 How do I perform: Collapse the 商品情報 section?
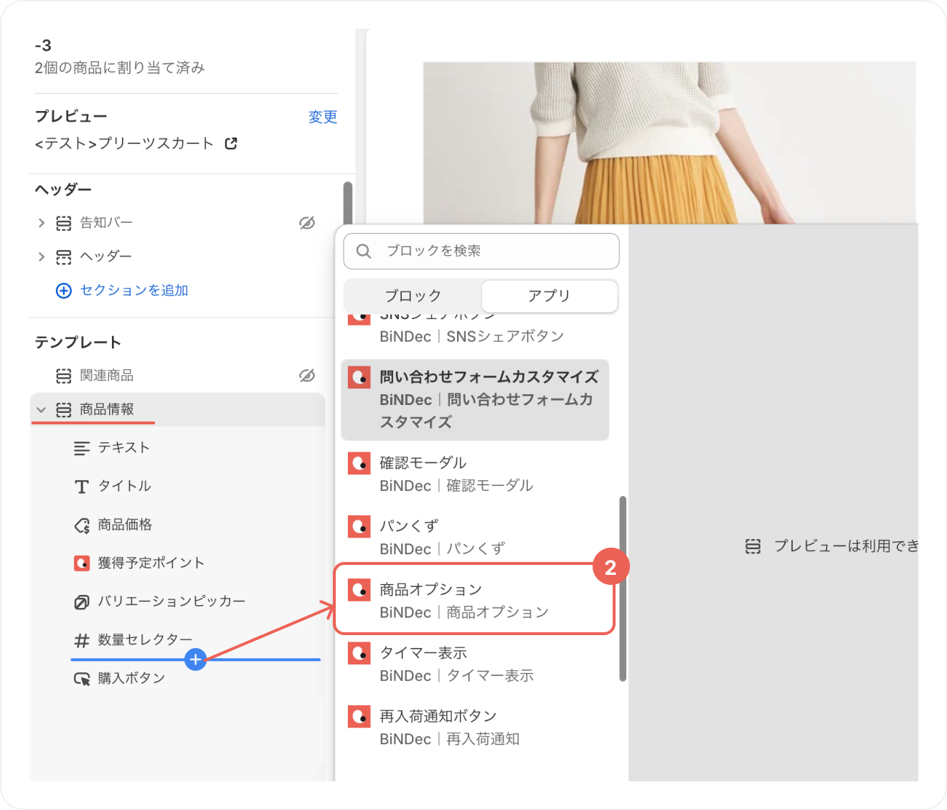point(42,409)
